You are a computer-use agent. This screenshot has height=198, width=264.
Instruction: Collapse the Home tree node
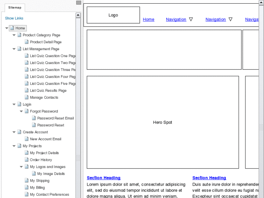[x=7, y=28]
